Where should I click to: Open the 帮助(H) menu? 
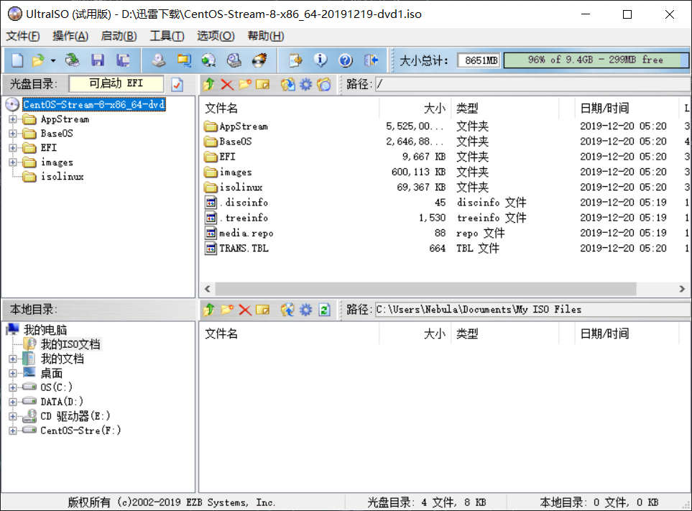[266, 36]
